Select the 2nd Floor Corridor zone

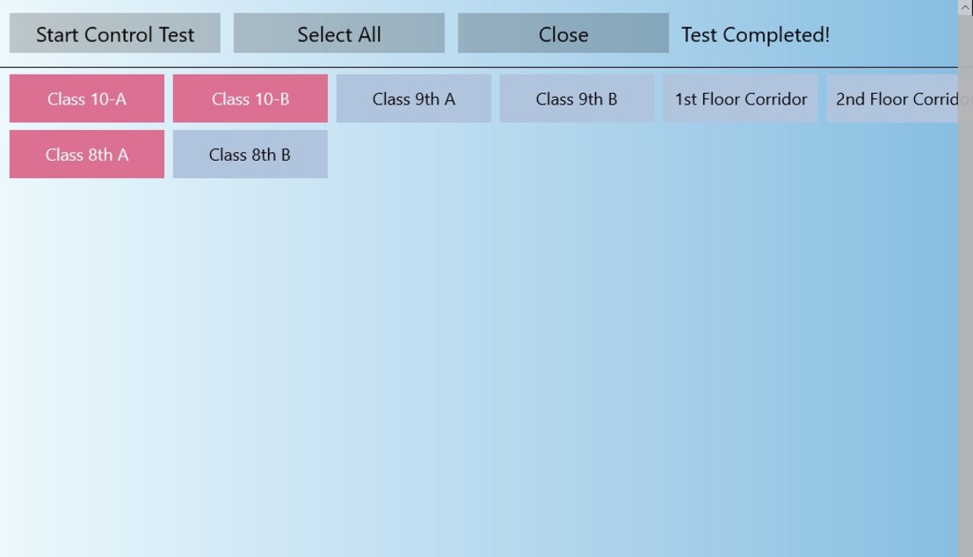(x=891, y=98)
